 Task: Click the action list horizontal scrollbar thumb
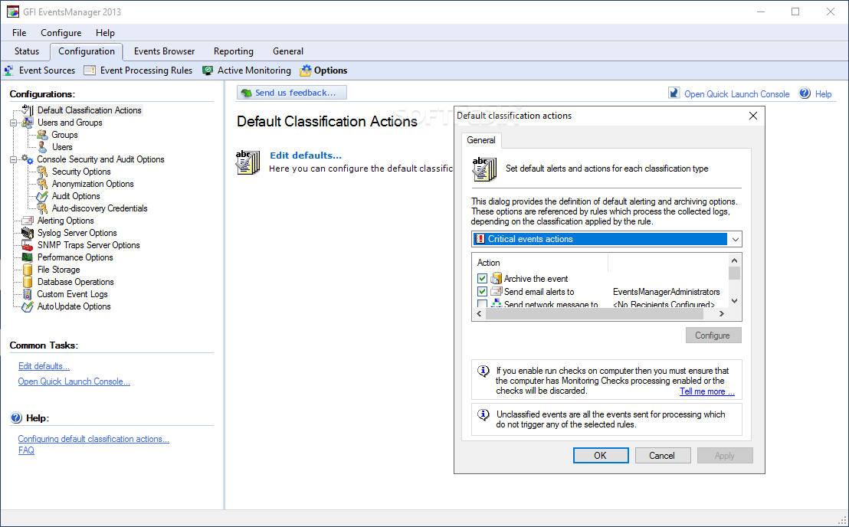coord(595,314)
